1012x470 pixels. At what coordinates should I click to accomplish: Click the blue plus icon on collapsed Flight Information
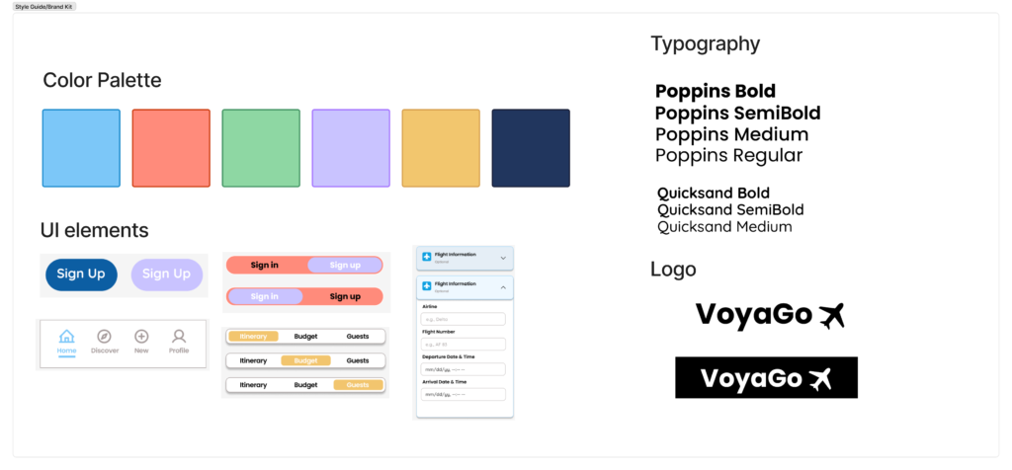point(427,258)
